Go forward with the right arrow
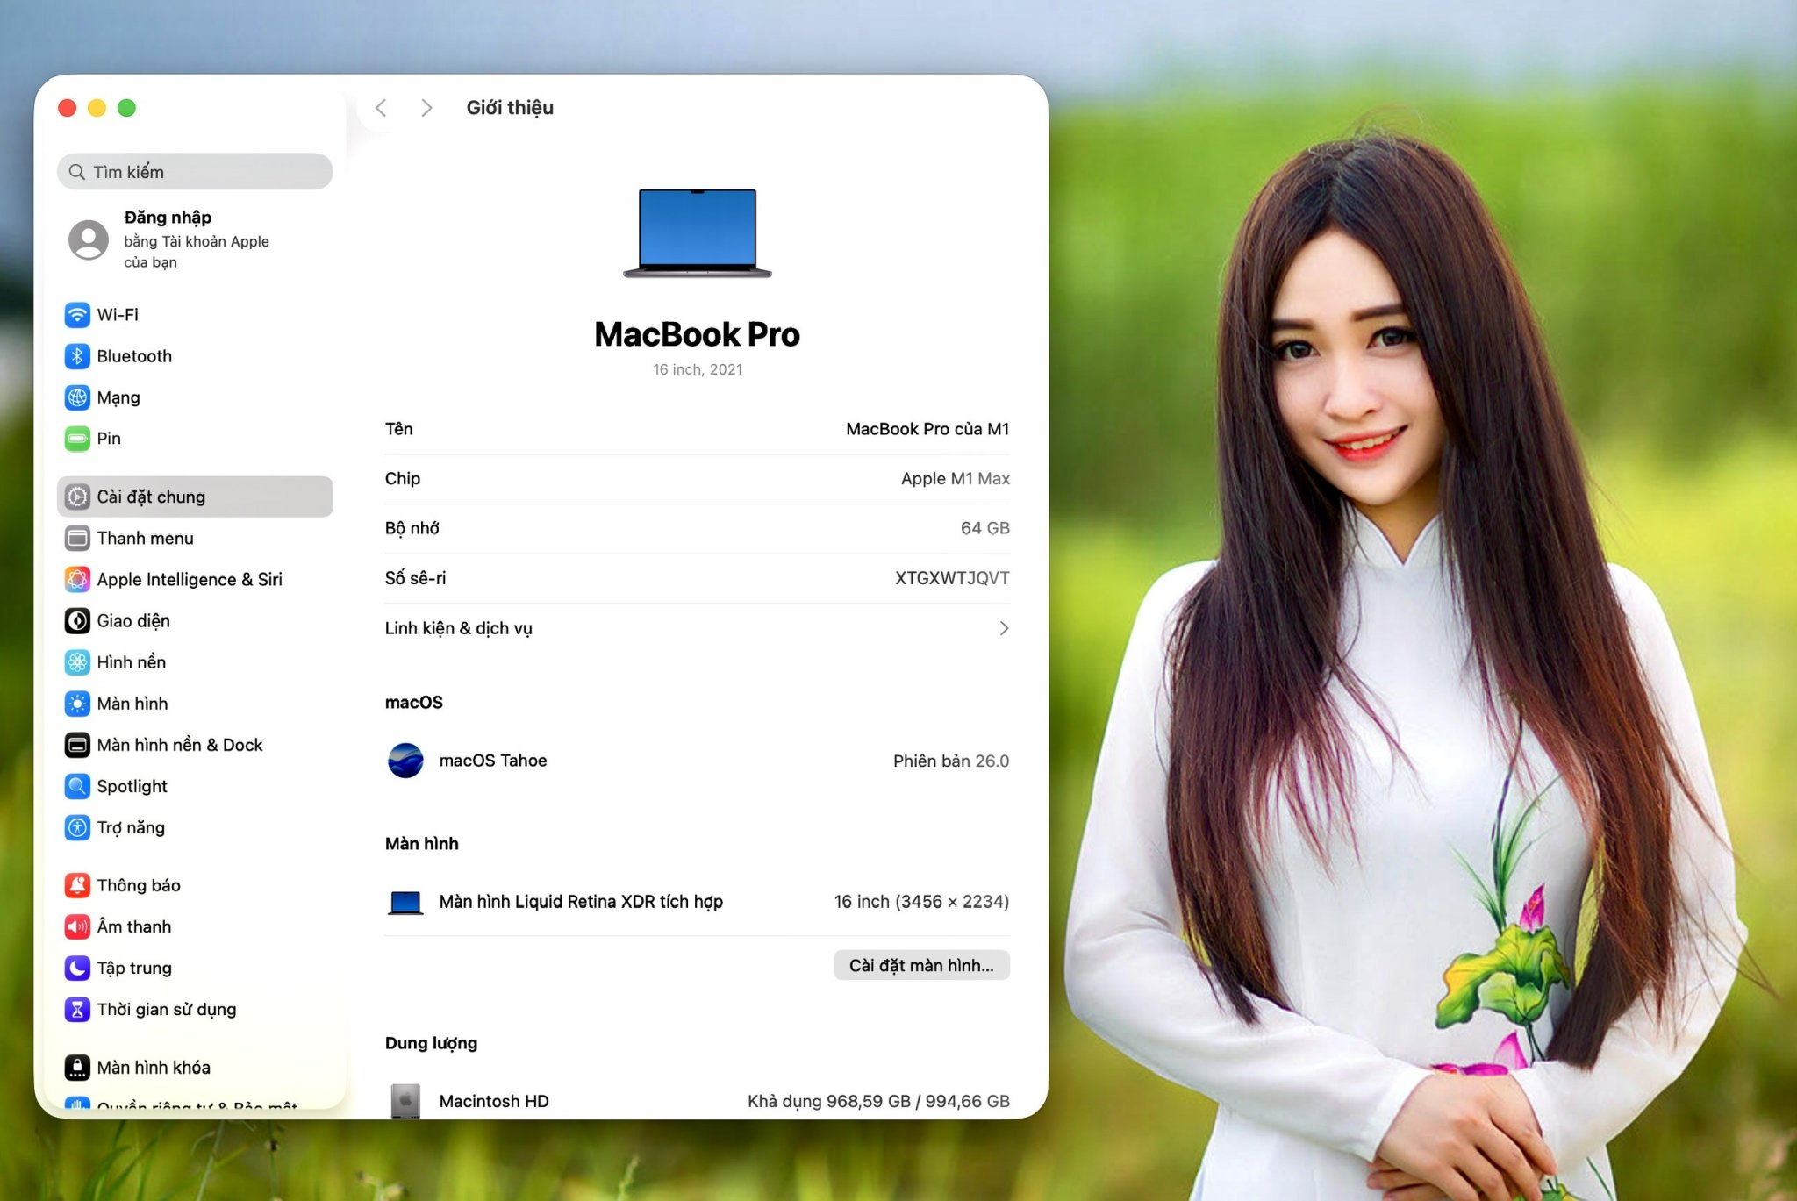1797x1201 pixels. [426, 108]
